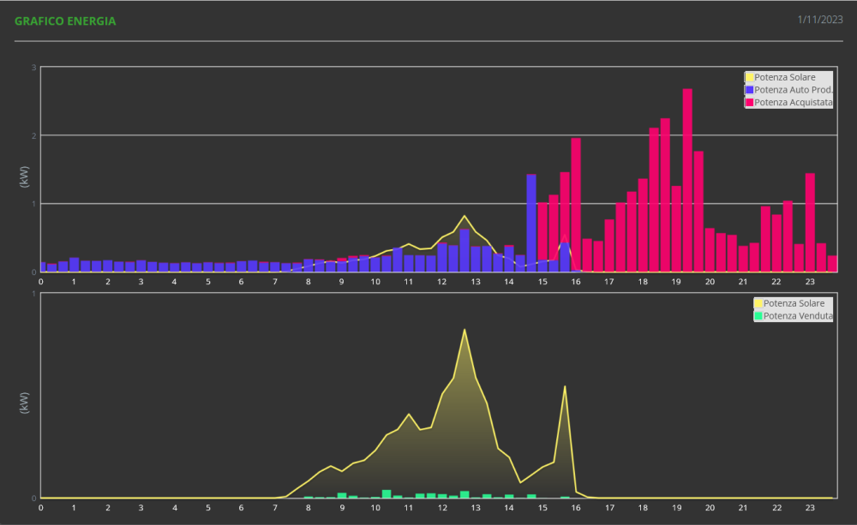Click the hour 12 label on the top chart axis
The height and width of the screenshot is (525, 857).
click(x=441, y=282)
